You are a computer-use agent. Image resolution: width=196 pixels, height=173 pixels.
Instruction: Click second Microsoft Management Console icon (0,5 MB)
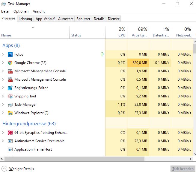pos(10,79)
